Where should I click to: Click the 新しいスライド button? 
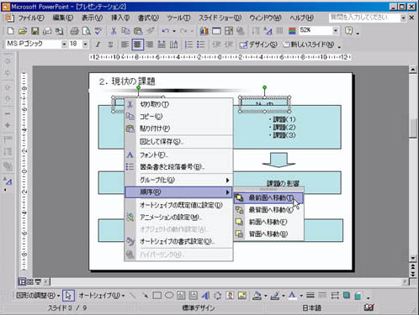[x=309, y=45]
